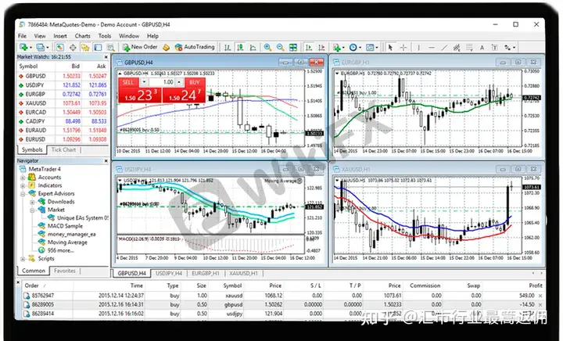Select the Horizontal Line drawing tool

(x=431, y=48)
